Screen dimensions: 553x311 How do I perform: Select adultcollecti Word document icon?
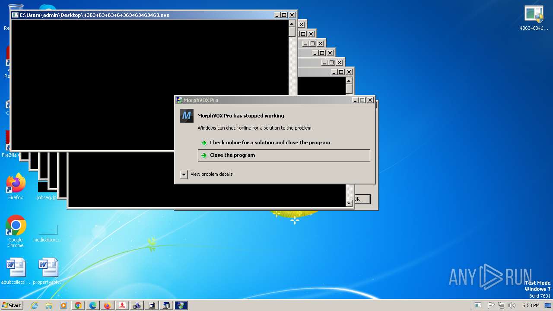pos(16,271)
